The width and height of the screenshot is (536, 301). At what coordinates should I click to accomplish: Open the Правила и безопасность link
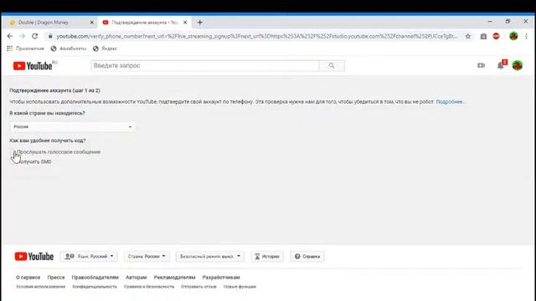149,287
